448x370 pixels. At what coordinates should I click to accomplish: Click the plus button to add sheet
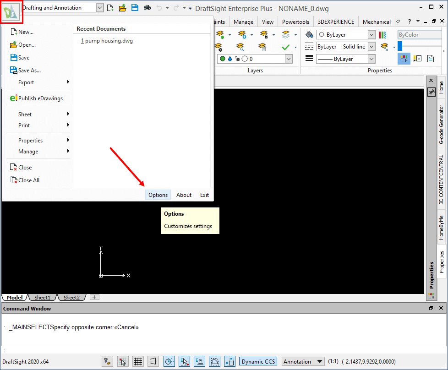[x=94, y=297]
